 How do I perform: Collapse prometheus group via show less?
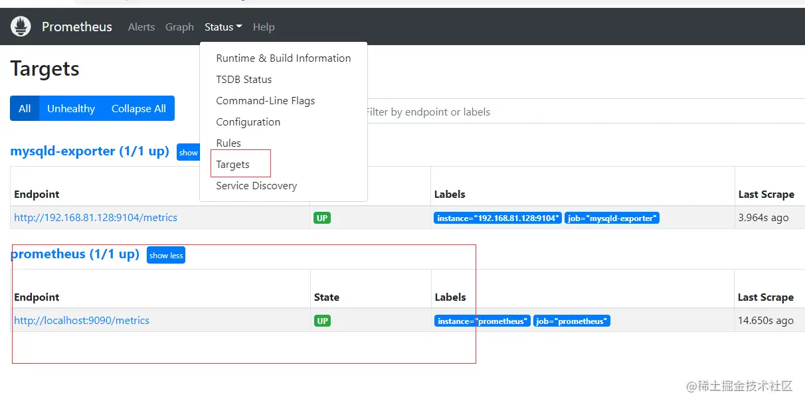[166, 256]
